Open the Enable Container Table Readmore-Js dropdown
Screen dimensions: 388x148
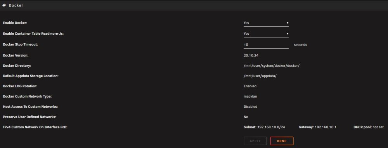point(266,34)
